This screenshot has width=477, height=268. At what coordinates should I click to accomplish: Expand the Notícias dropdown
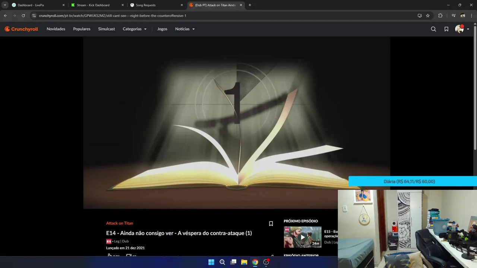click(x=185, y=29)
